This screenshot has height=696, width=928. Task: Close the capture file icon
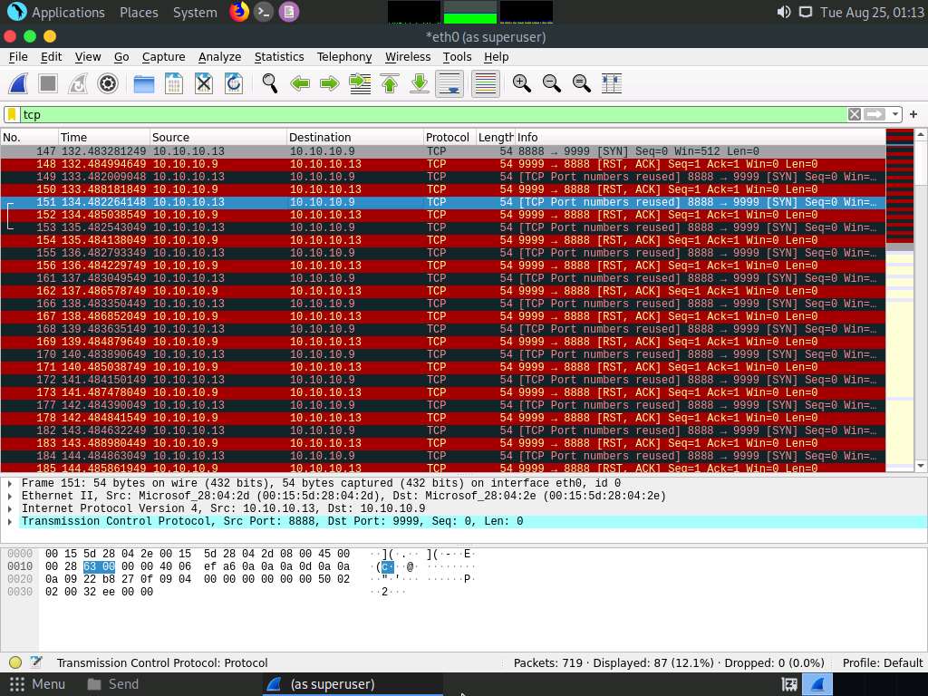pos(204,83)
